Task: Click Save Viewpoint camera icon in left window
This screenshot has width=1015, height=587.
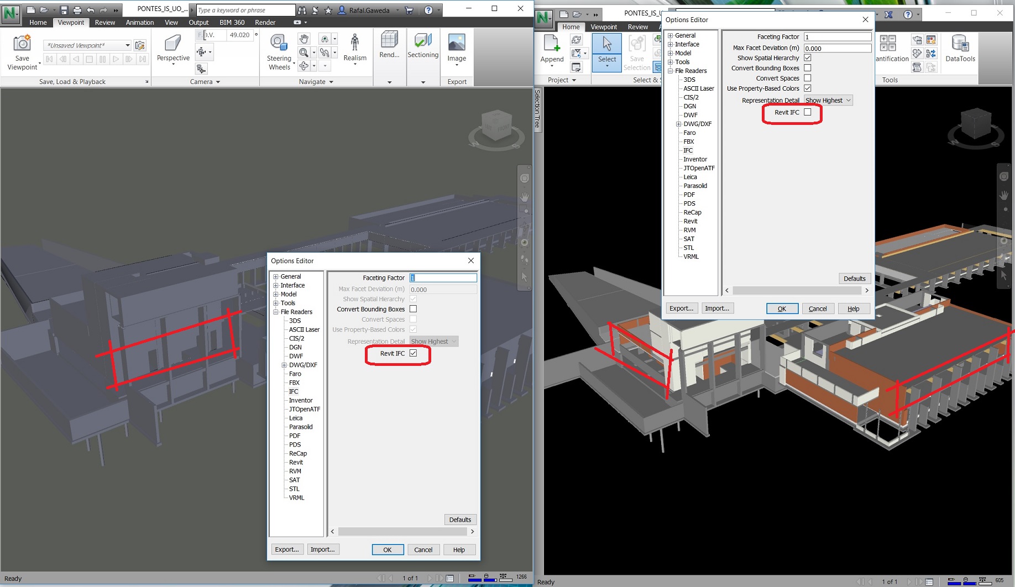Action: point(22,43)
